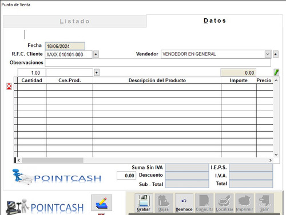
Task: Click the Fecha date field
Action: pyautogui.click(x=65, y=46)
